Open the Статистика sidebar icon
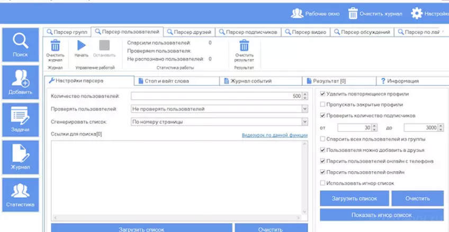 20,195
